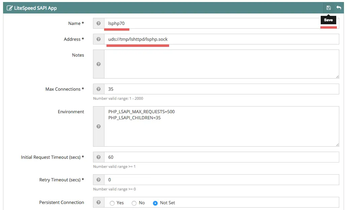Image resolution: width=347 pixels, height=210 pixels.
Task: Click the Persistent Connection label
Action: click(x=62, y=203)
